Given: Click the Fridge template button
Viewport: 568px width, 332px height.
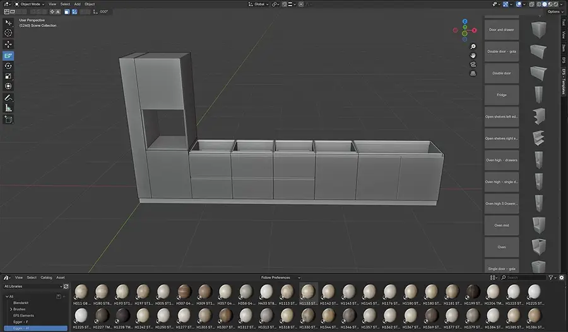Looking at the screenshot, I should click(502, 95).
